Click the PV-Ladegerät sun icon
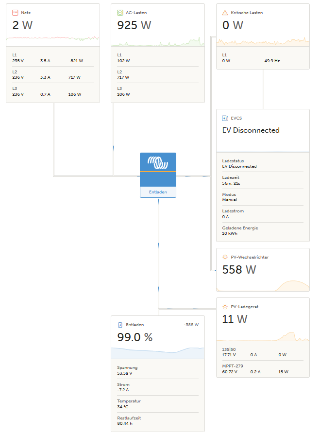 [225, 307]
